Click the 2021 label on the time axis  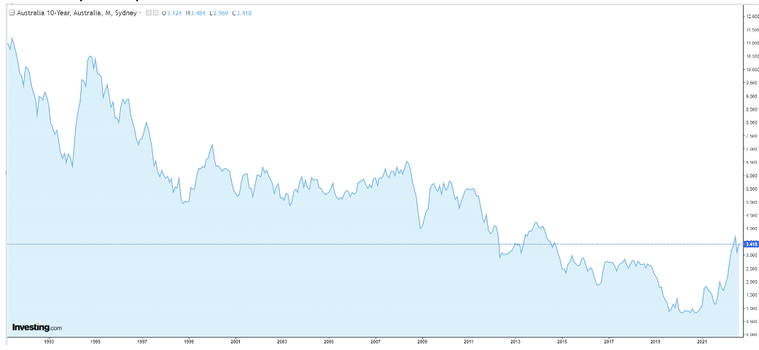tap(701, 341)
